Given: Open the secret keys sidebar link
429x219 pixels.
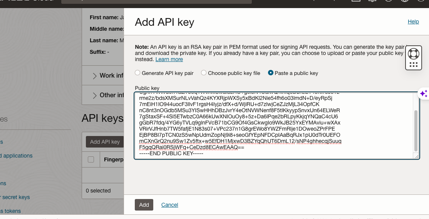Looking at the screenshot, I should click(x=15, y=197).
